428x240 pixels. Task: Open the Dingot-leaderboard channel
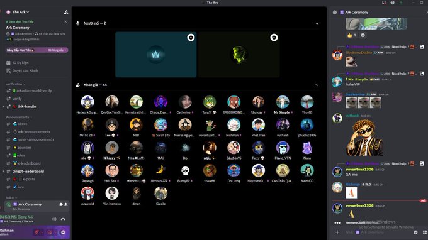click(x=28, y=171)
